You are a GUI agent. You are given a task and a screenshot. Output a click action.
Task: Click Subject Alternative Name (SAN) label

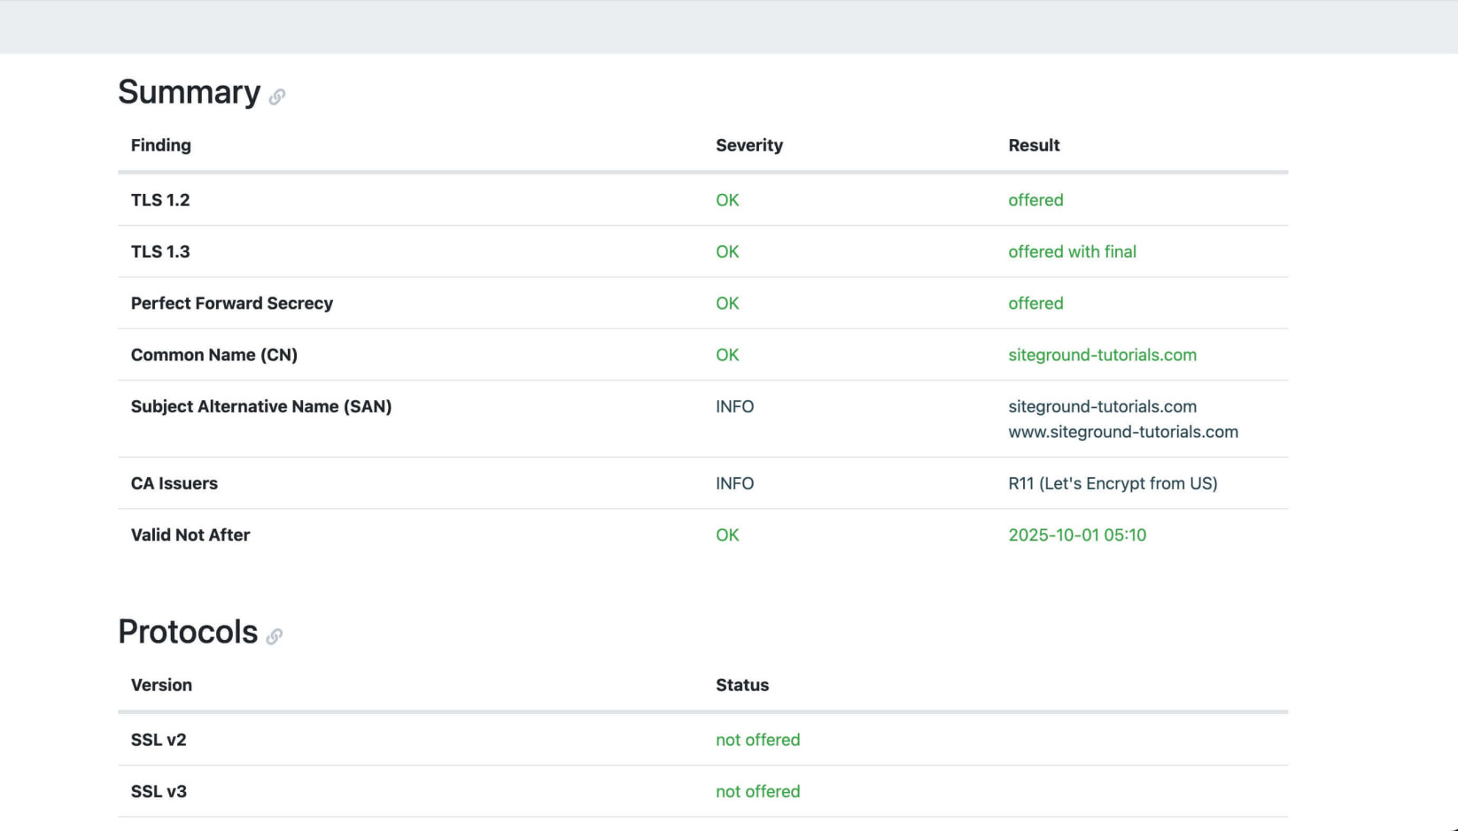pos(261,406)
